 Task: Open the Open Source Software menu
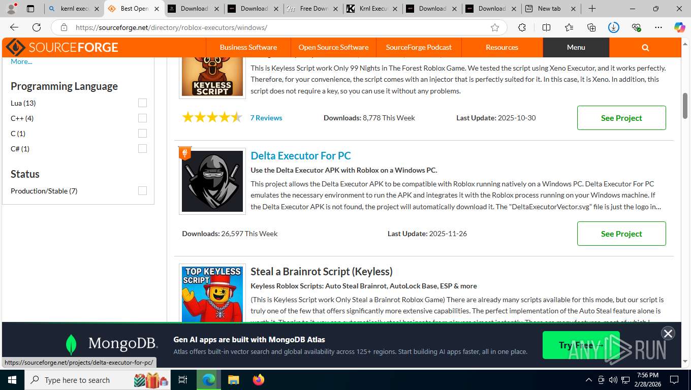(333, 47)
